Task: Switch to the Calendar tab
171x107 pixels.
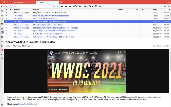Action: 23,2
